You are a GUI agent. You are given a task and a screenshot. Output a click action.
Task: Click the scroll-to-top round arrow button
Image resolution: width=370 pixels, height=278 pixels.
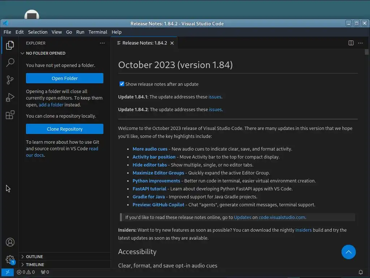click(349, 252)
